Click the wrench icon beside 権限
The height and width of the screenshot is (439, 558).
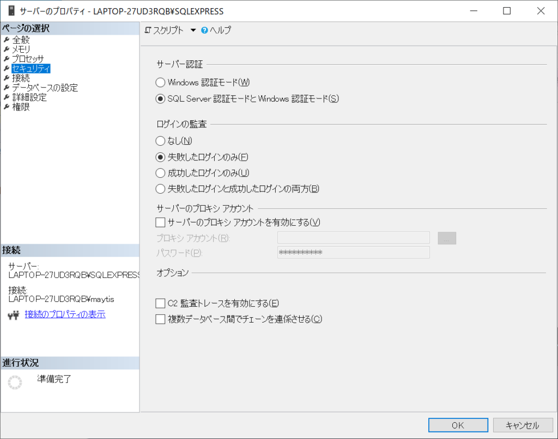pyautogui.click(x=7, y=107)
